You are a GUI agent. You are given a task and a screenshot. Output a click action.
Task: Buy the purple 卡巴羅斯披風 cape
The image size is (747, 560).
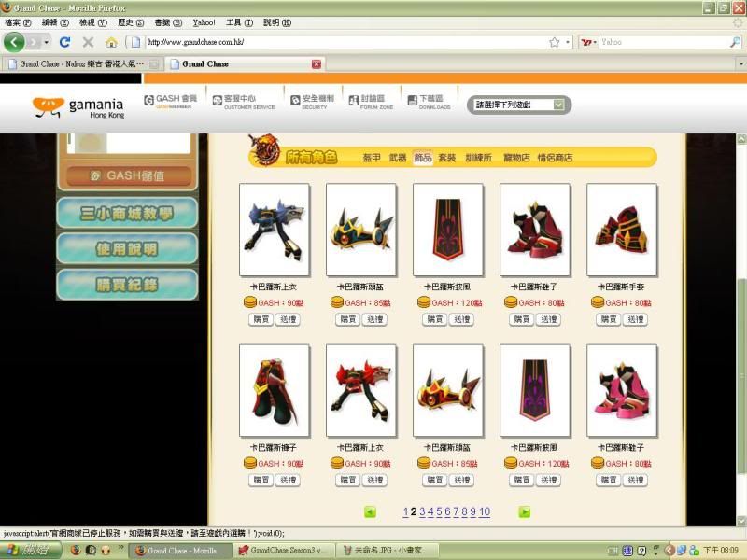tap(521, 480)
